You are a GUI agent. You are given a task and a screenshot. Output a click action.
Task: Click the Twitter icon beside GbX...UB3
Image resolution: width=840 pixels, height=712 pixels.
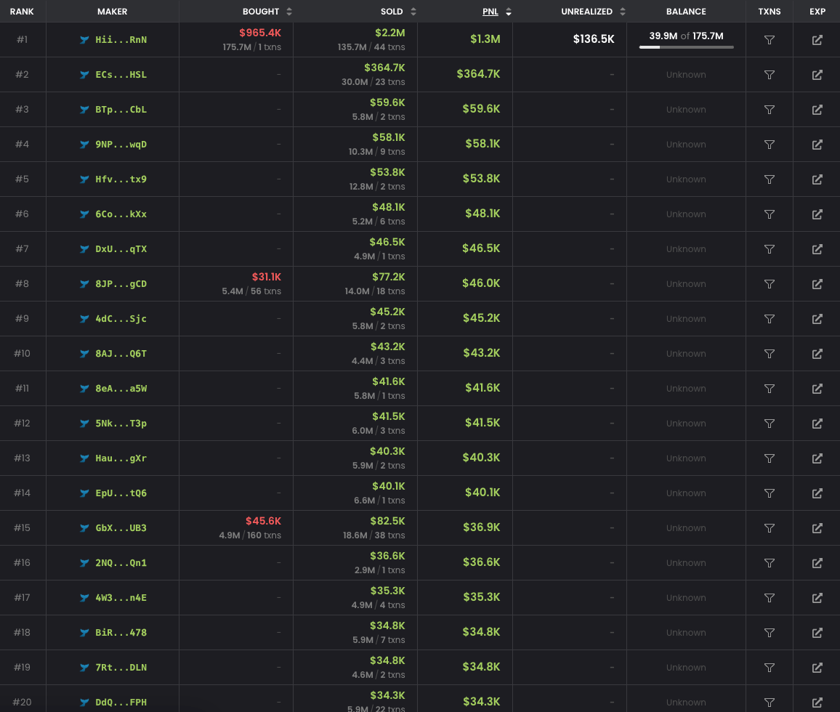click(x=85, y=527)
